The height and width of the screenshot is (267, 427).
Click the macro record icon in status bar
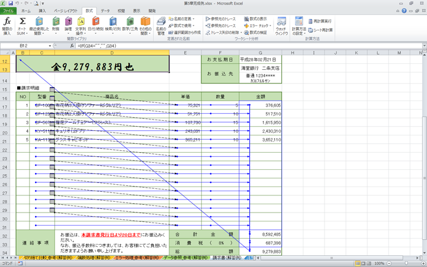tap(20, 263)
